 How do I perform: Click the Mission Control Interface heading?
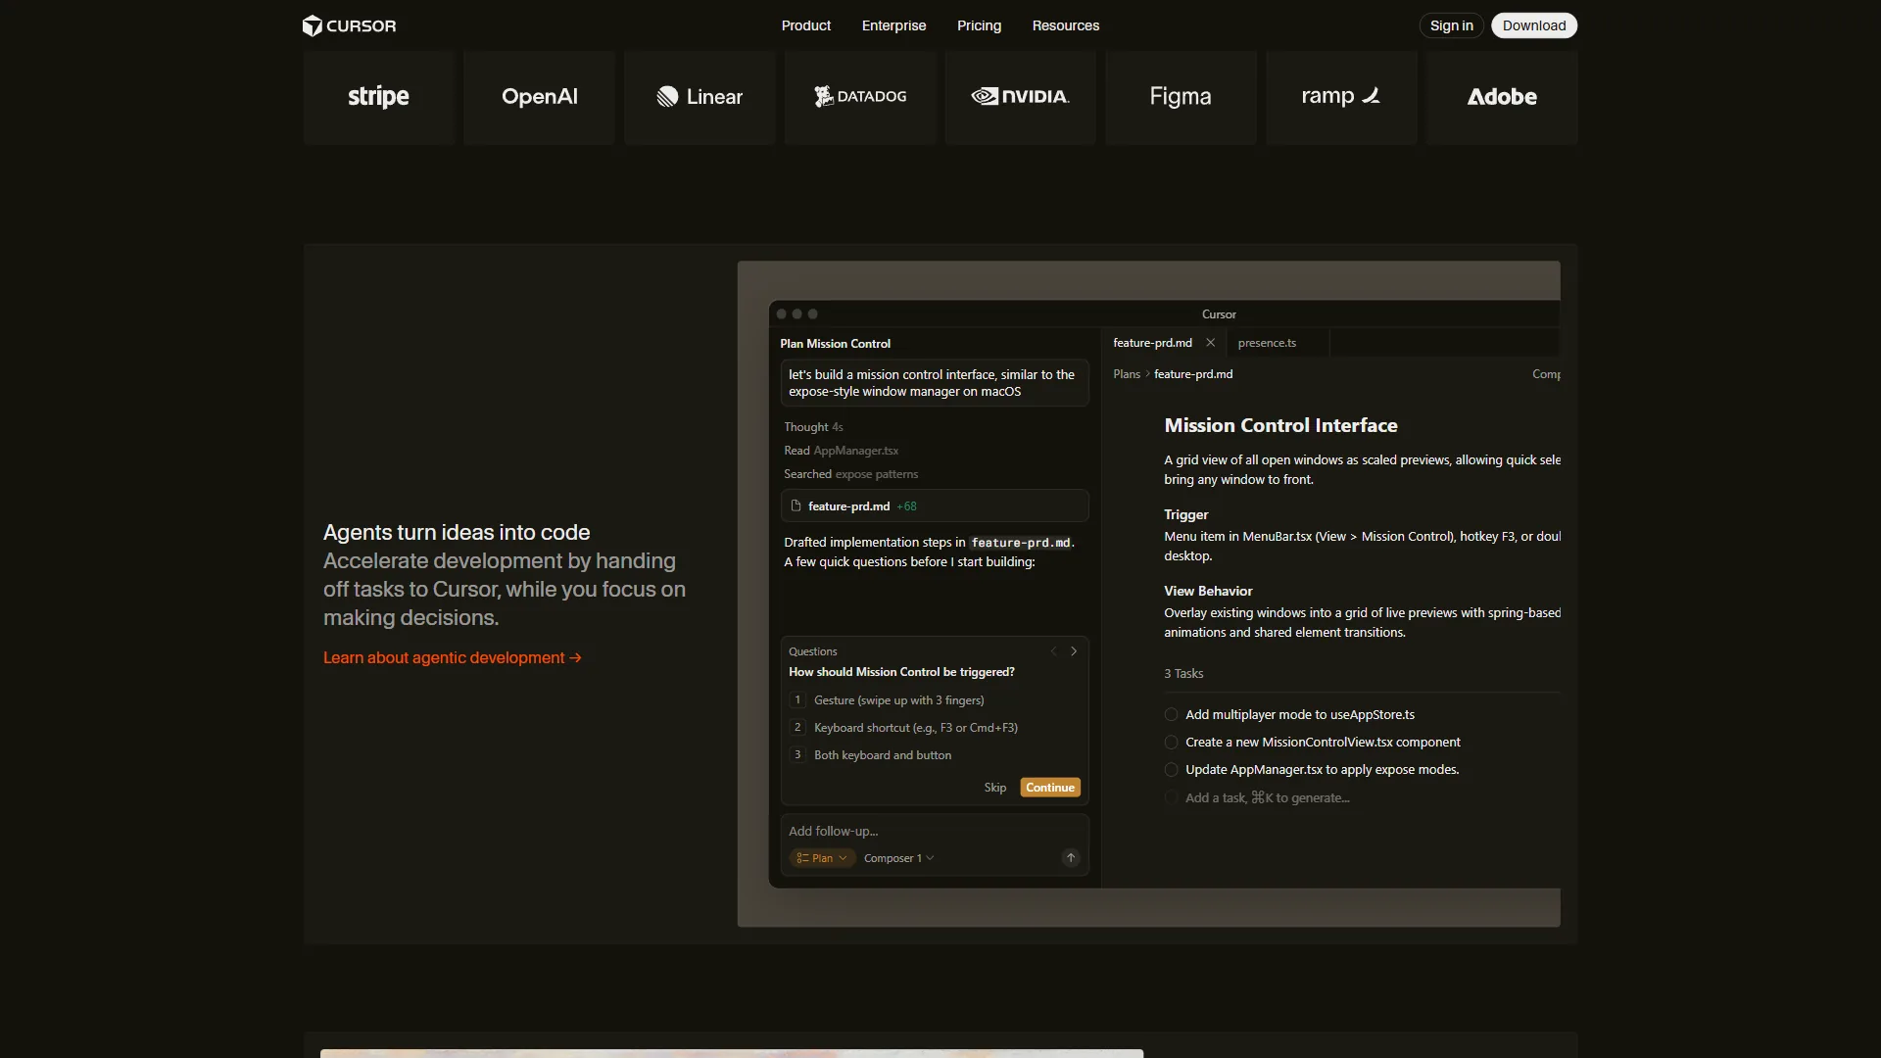1280,425
